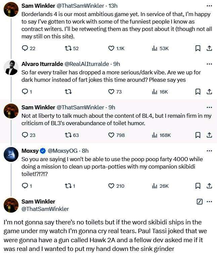
Task: Retweet the Borderlands 4 announcement with 52 reposts
Action: (68, 48)
